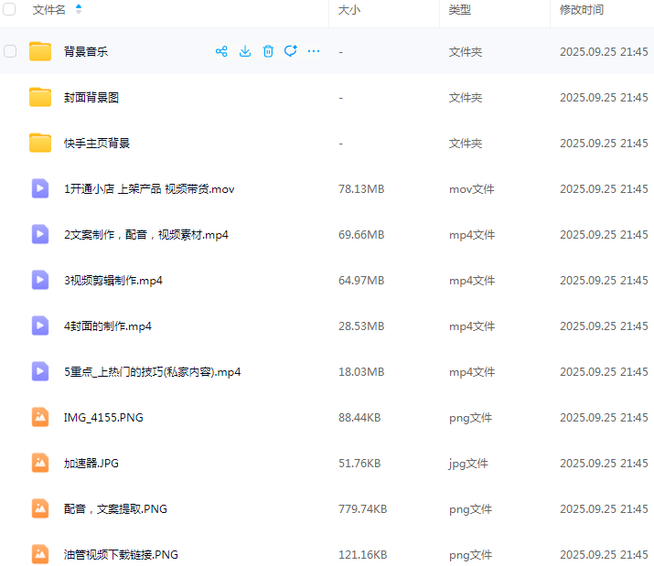Open 5重点_上热门的技巧(私家内容).mp4
The height and width of the screenshot is (566, 654).
[152, 371]
